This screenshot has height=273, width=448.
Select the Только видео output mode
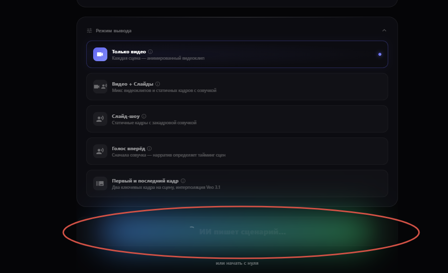pos(237,54)
